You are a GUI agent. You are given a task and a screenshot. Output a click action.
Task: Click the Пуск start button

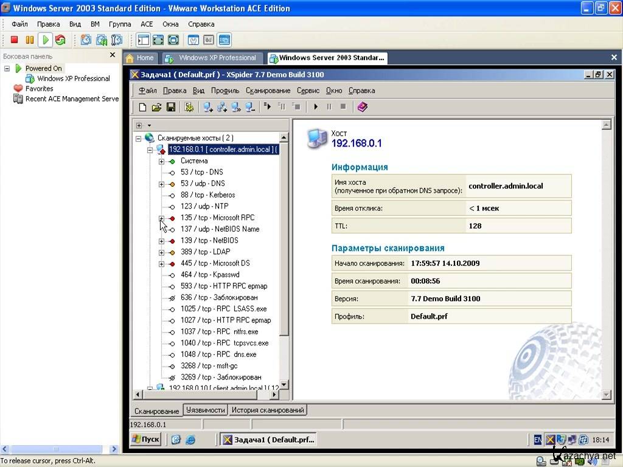pos(145,439)
